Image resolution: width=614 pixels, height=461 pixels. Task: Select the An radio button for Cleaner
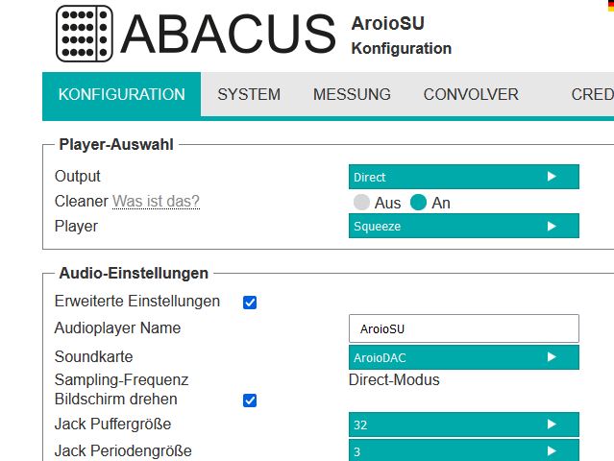coord(418,203)
